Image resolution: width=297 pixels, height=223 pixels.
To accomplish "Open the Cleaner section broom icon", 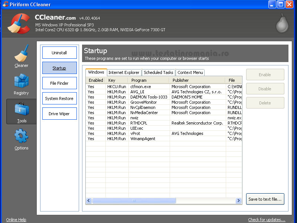I will [x=21, y=54].
